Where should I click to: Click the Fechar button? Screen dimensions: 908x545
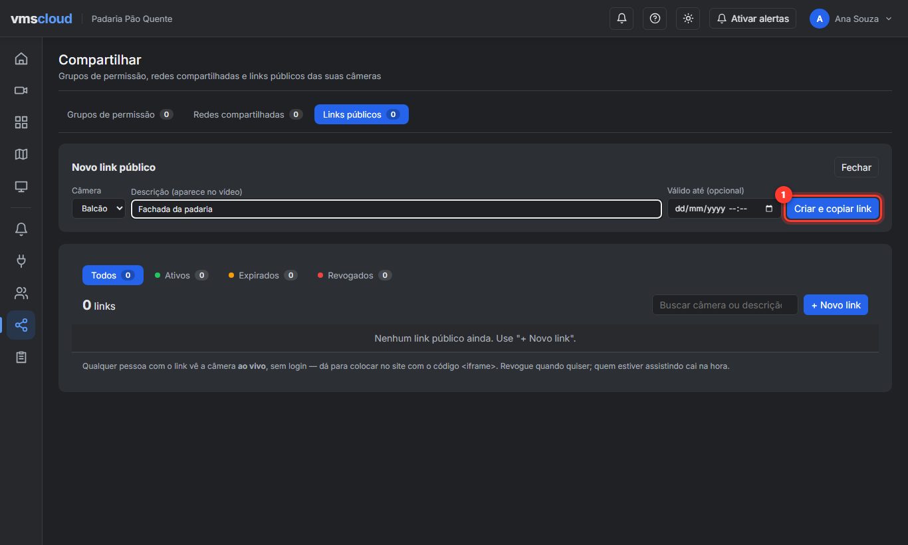coord(856,167)
